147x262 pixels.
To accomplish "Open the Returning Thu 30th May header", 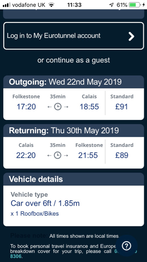I will 73,131.
